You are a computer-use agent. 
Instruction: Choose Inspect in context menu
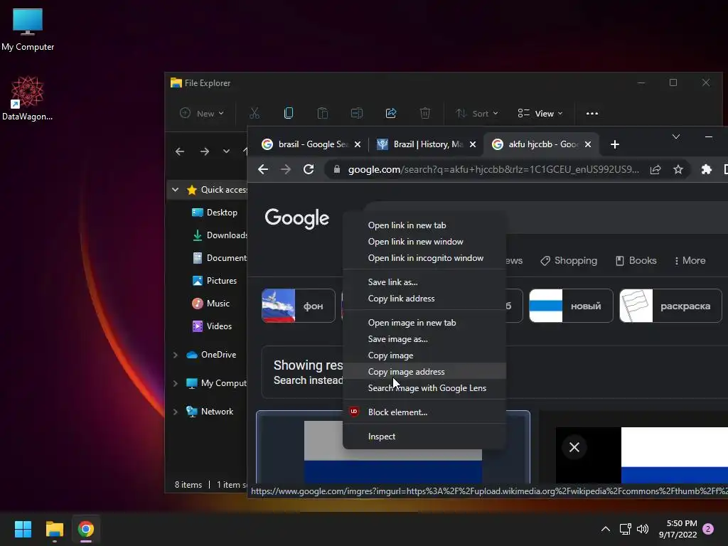coord(424,436)
